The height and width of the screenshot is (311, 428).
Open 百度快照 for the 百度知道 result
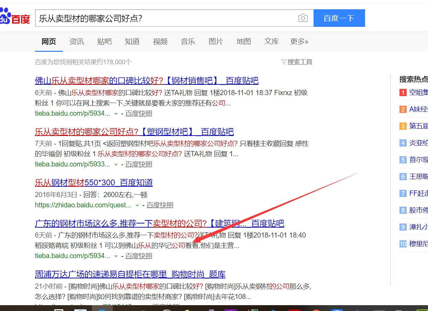pyautogui.click(x=160, y=205)
